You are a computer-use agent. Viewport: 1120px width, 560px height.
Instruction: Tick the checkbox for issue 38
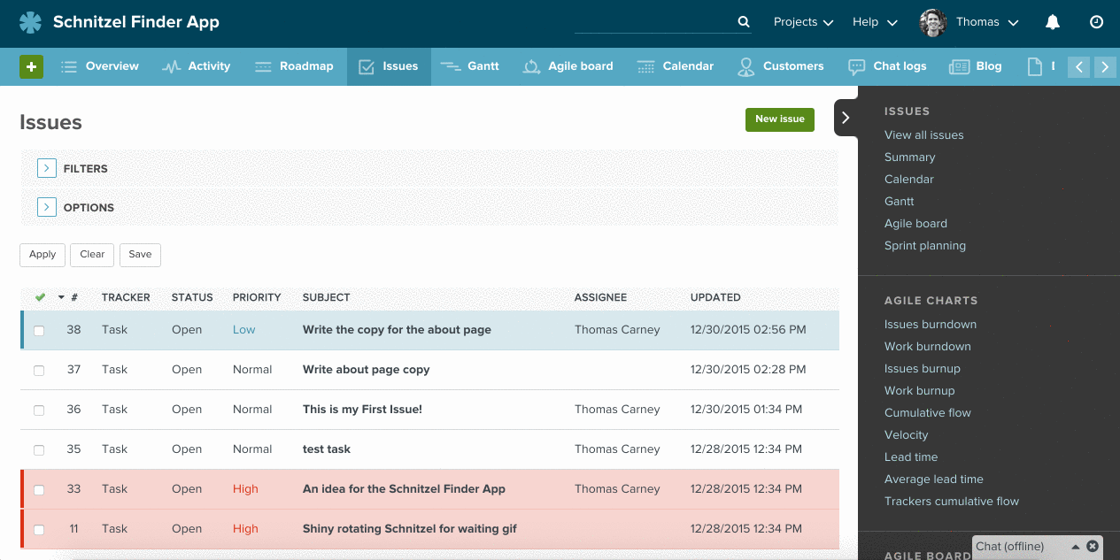point(38,329)
